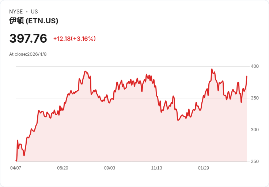Click the 04/07 date axis label
Image resolution: width=269 pixels, height=187 pixels.
tap(16, 168)
